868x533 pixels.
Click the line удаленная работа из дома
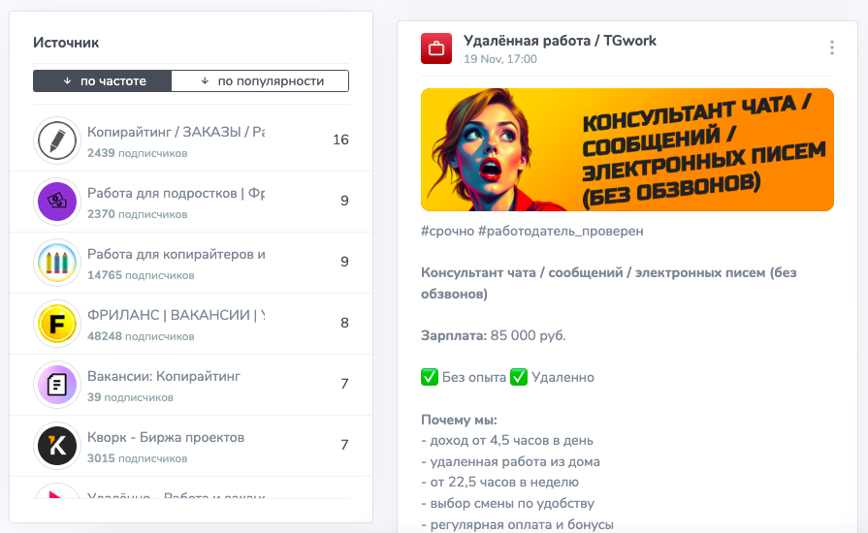click(x=510, y=461)
